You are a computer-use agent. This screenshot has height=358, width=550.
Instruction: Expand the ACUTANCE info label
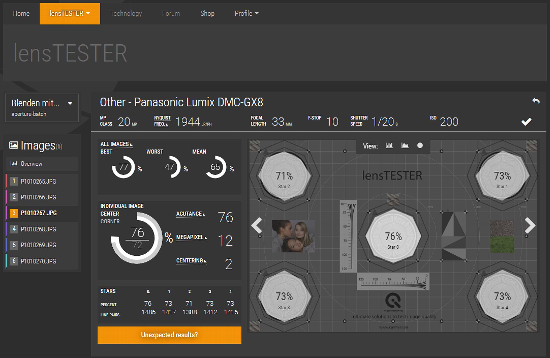pyautogui.click(x=191, y=214)
